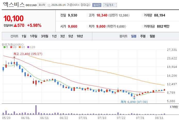
Task: Click the 07/01 date axis label
Action: pos(83,118)
